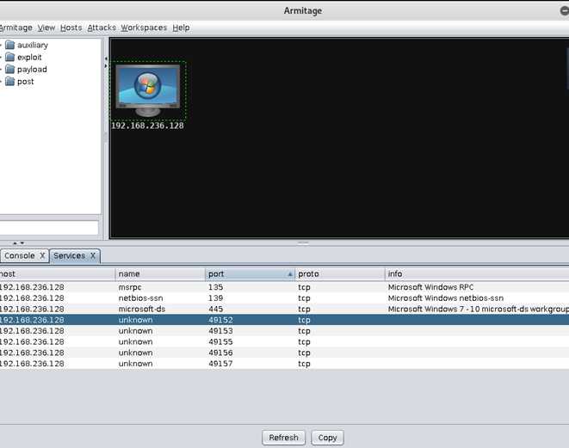Click the 'Microsoft Windows 7 - 10 microsoft-ds' info cell
The width and height of the screenshot is (569, 448).
[479, 309]
